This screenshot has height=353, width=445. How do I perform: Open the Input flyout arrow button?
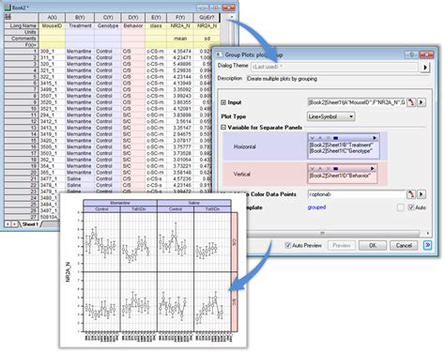click(x=422, y=102)
